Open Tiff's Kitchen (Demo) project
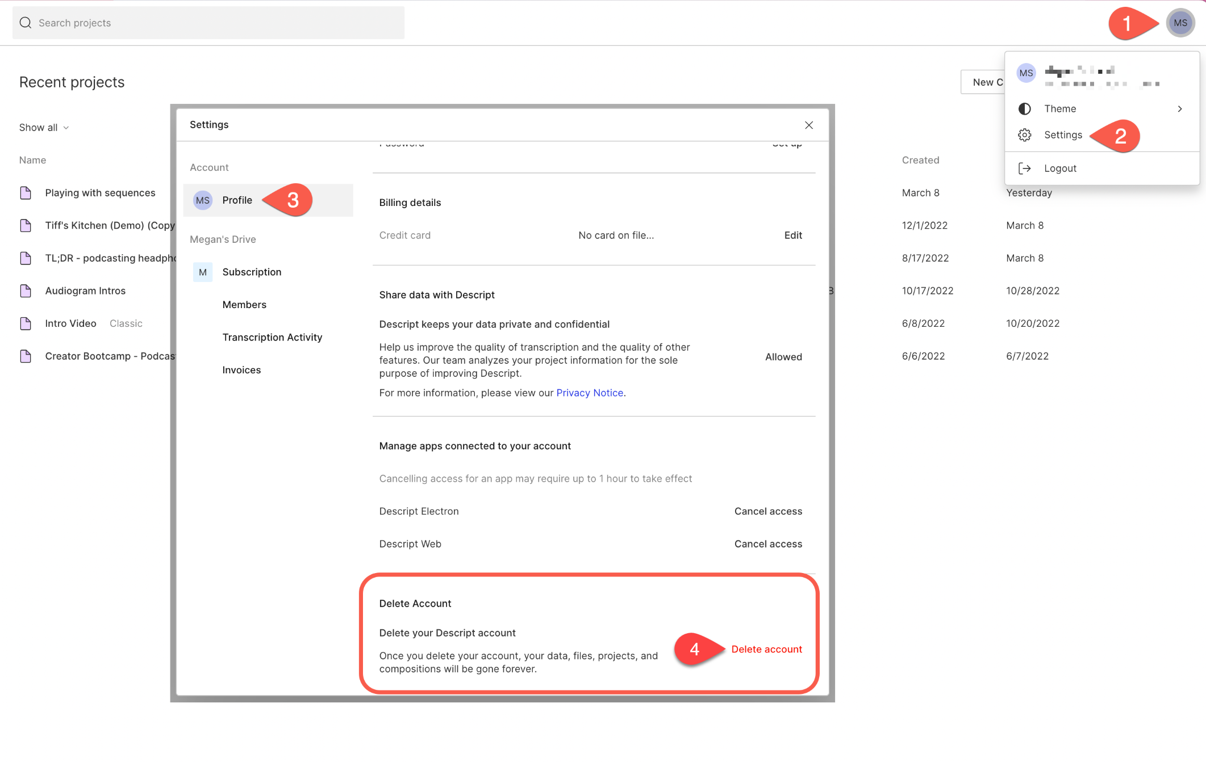Screen dimensions: 1206x762 [110, 225]
